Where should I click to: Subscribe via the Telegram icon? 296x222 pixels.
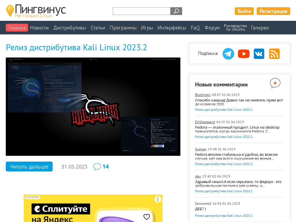[228, 54]
